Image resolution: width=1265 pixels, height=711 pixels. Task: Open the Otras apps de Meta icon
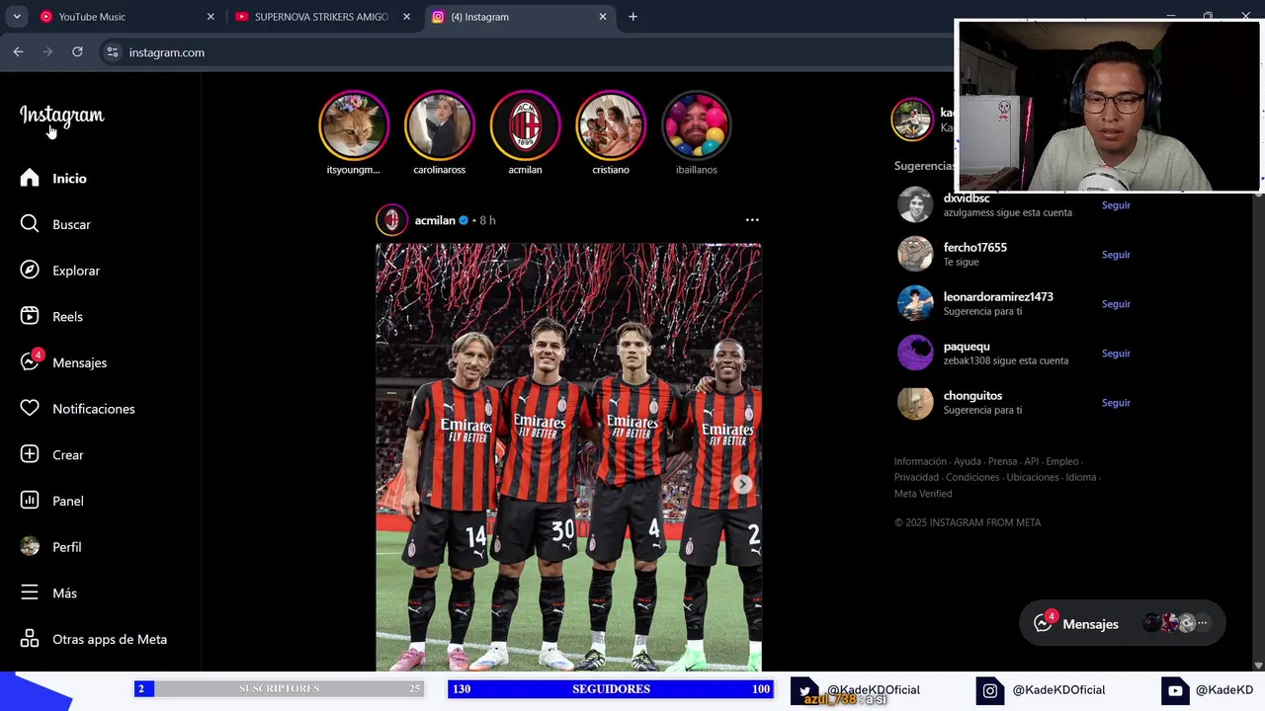click(30, 639)
